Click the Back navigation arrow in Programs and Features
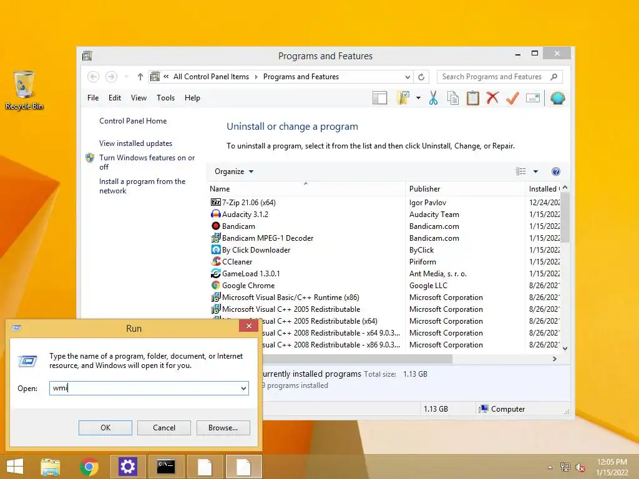This screenshot has width=639, height=479. (x=94, y=77)
